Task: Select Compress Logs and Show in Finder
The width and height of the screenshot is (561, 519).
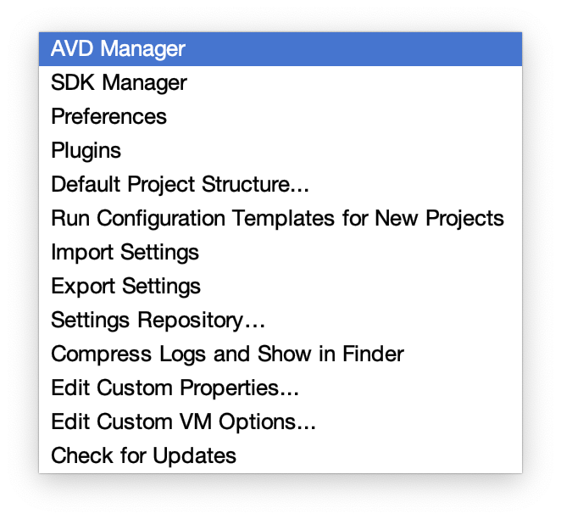Action: tap(227, 354)
